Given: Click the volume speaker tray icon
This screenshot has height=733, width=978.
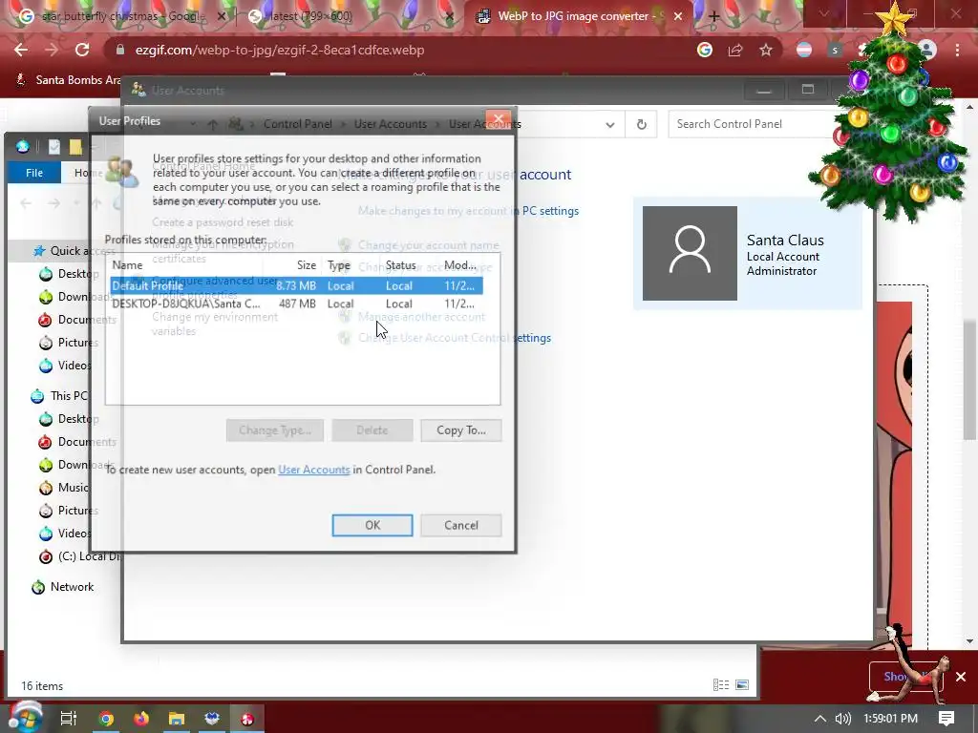Looking at the screenshot, I should coord(843,719).
